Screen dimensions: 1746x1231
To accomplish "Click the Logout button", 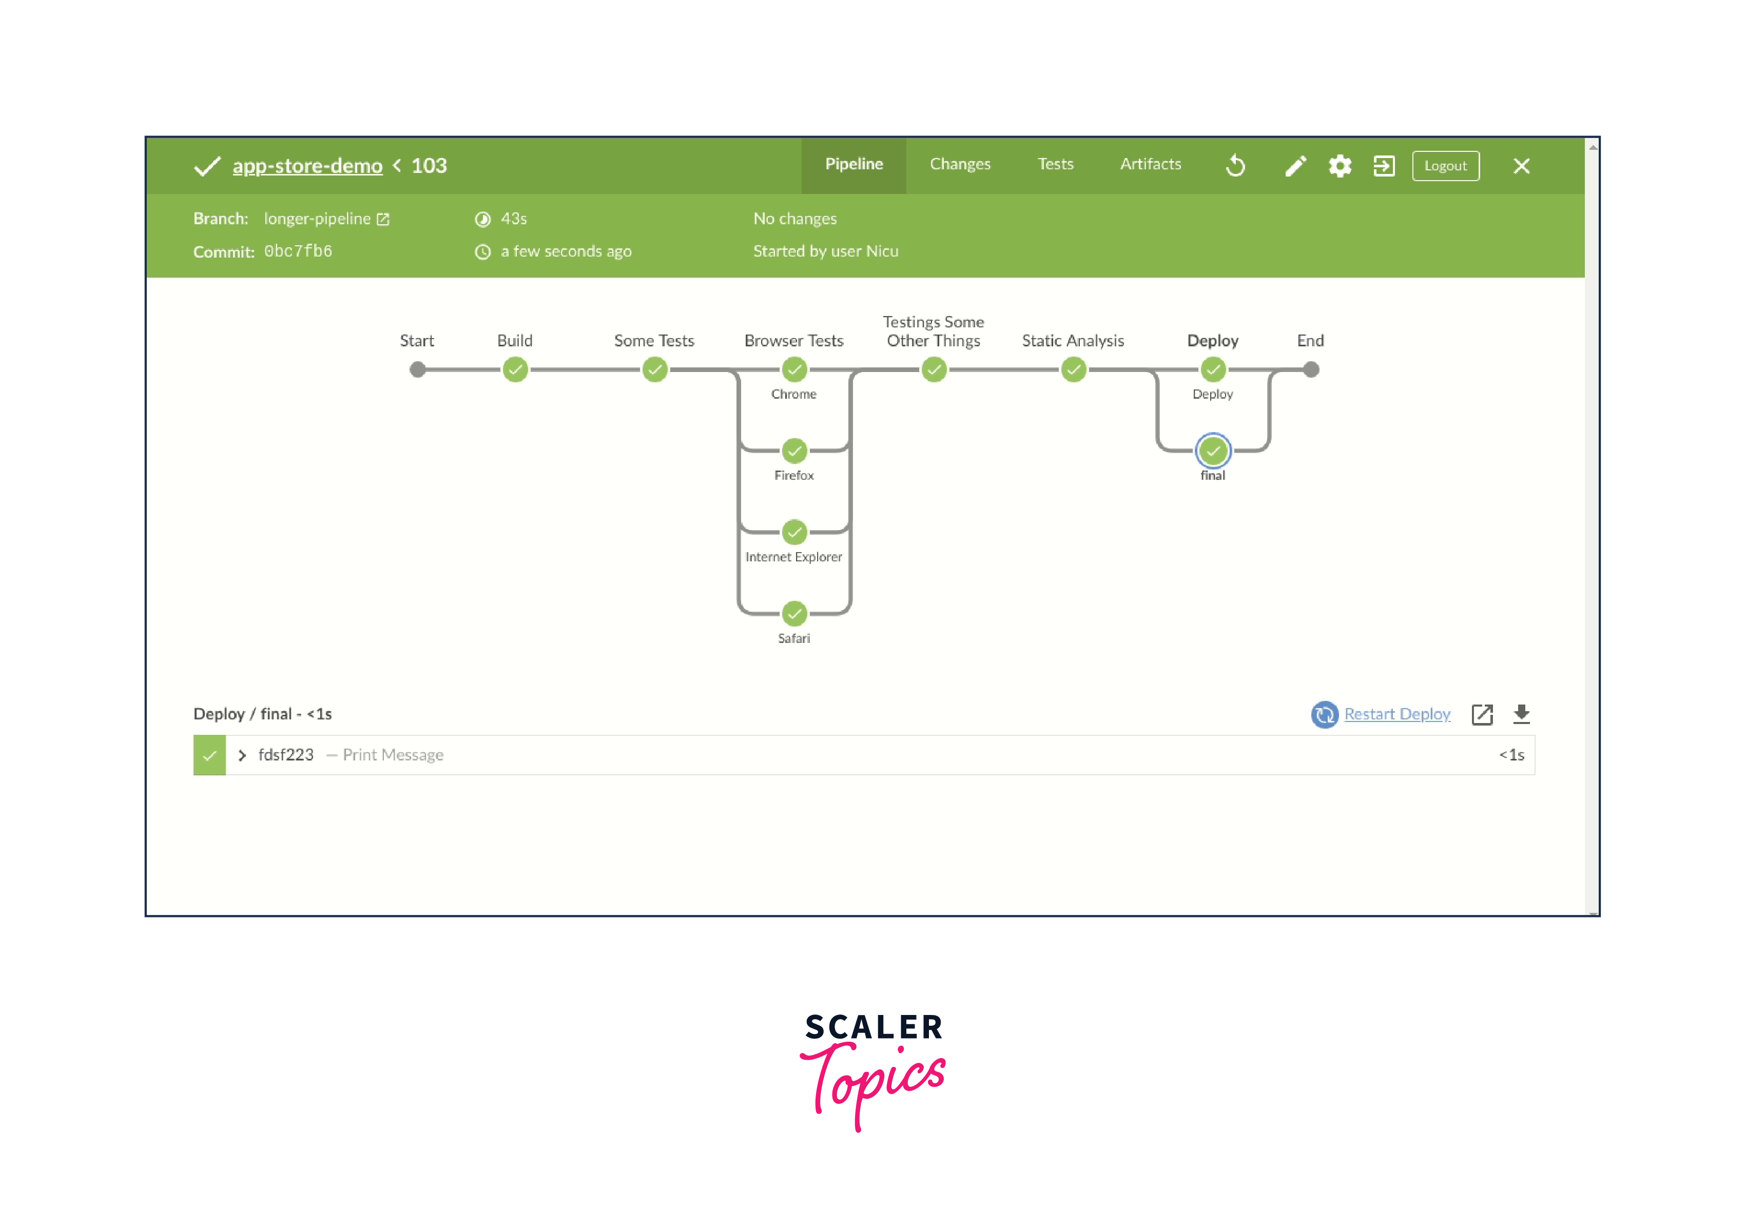I will point(1445,166).
